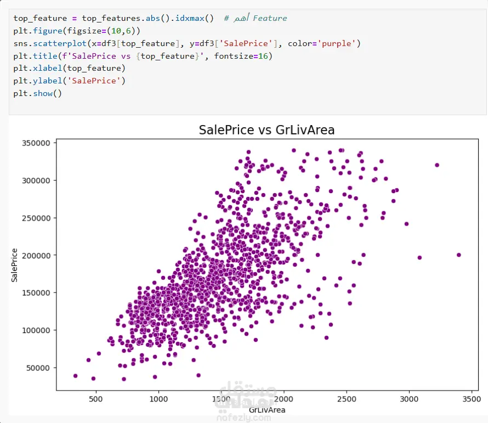Click the 1000 x-axis tick label
This screenshot has height=423, width=488.
pos(158,399)
